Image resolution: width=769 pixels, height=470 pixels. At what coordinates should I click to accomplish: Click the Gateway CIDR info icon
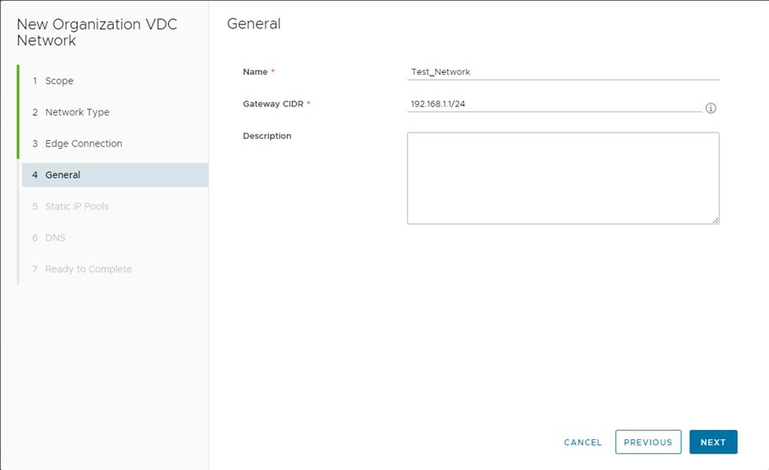point(711,108)
